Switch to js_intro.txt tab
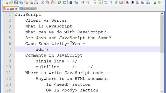Viewport: 166px width, 93px height. click(10, 9)
